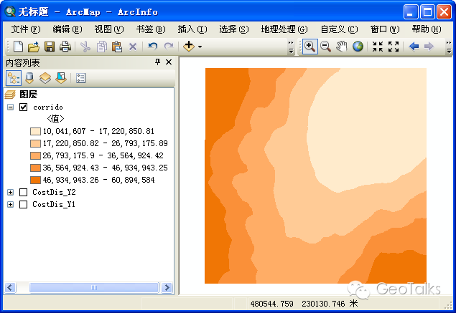The width and height of the screenshot is (456, 313).
Task: Open the 帮助(H) menu
Action: click(x=427, y=29)
